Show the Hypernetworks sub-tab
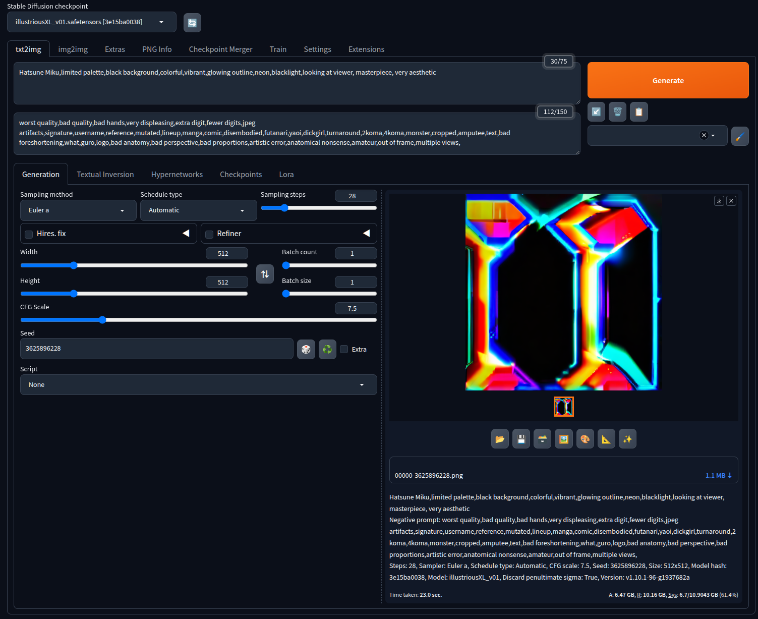 point(177,175)
